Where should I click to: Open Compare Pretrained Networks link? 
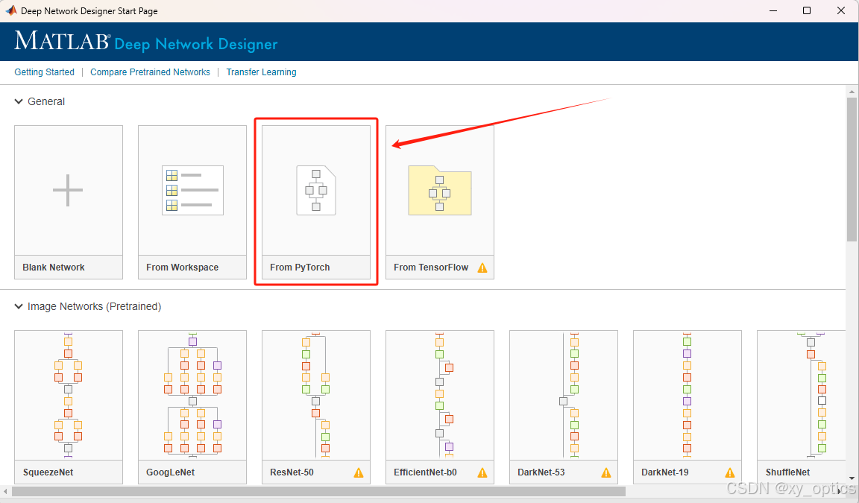150,72
